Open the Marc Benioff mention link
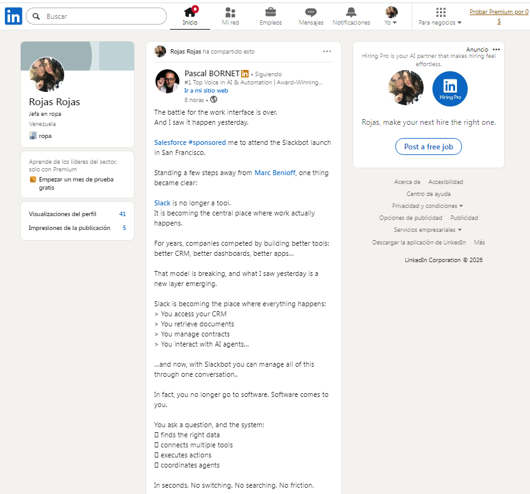Viewport: 530px width, 494px height. click(275, 173)
